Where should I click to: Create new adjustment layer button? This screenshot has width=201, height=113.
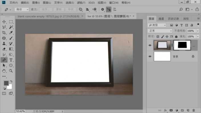(x=177, y=110)
